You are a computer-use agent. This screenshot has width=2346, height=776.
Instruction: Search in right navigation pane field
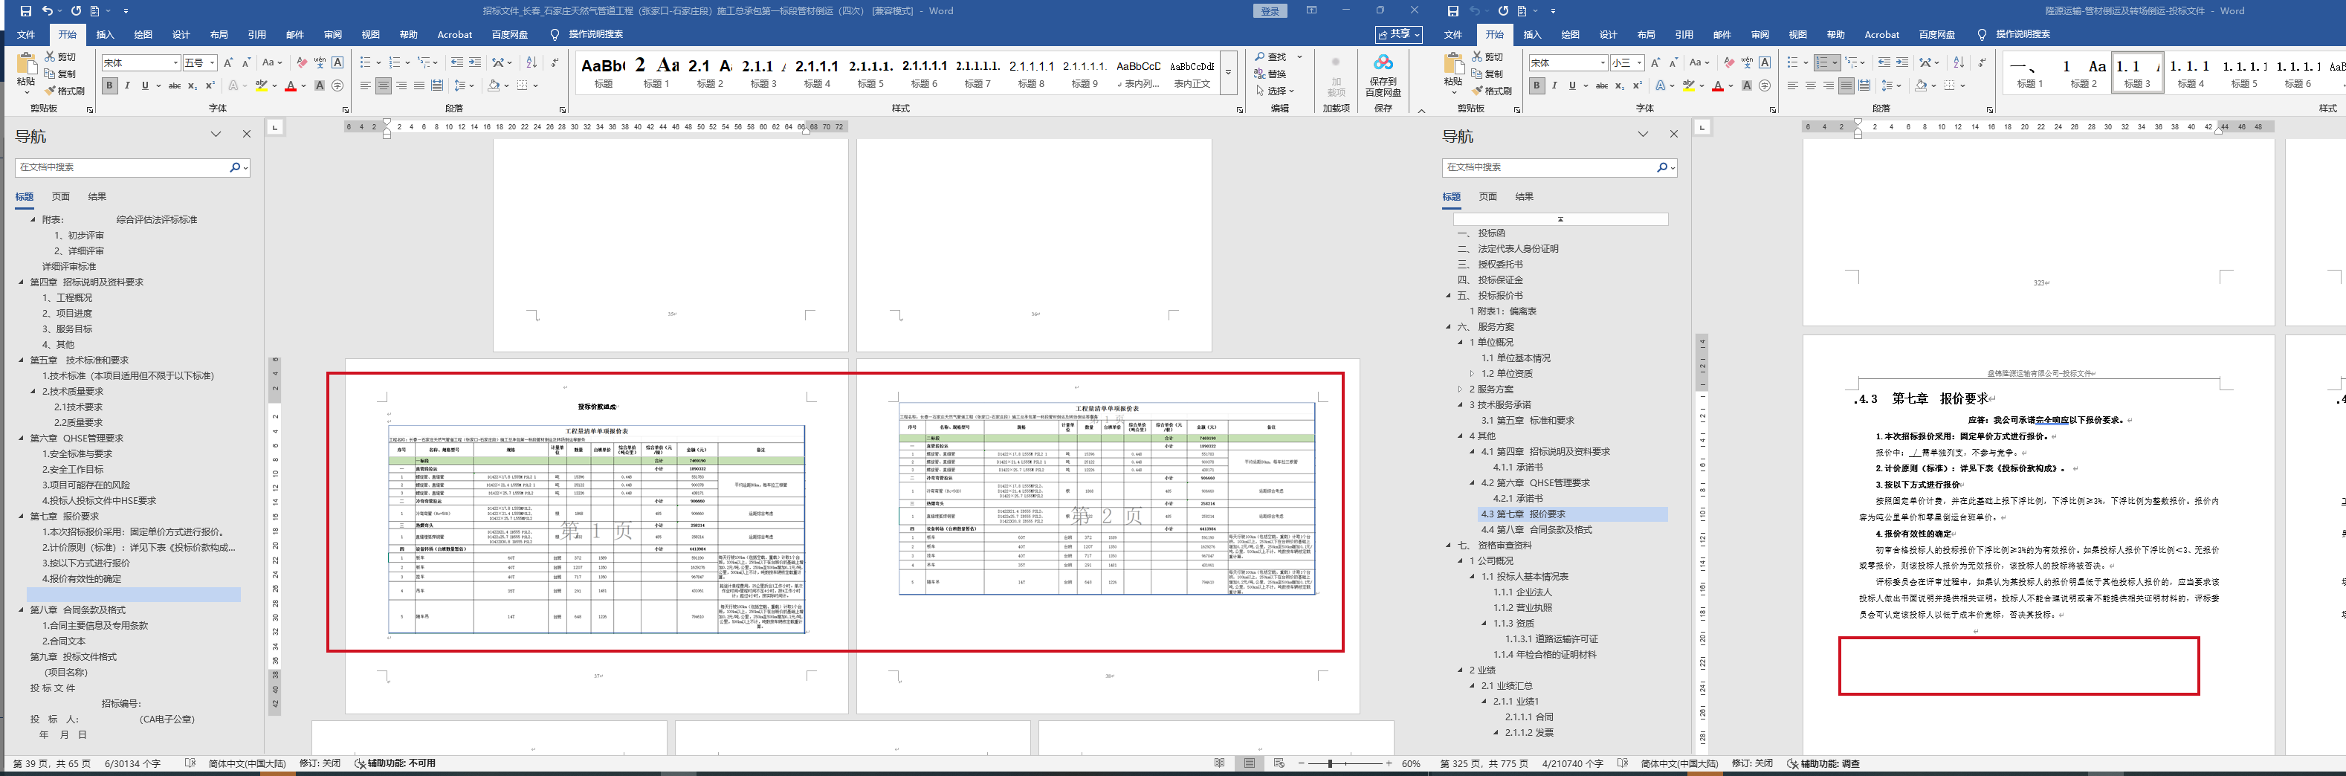point(1549,167)
